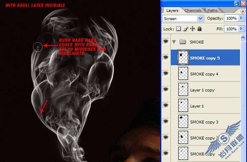
Task: Toggle visibility of Layer 1
Action: [x=165, y=105]
